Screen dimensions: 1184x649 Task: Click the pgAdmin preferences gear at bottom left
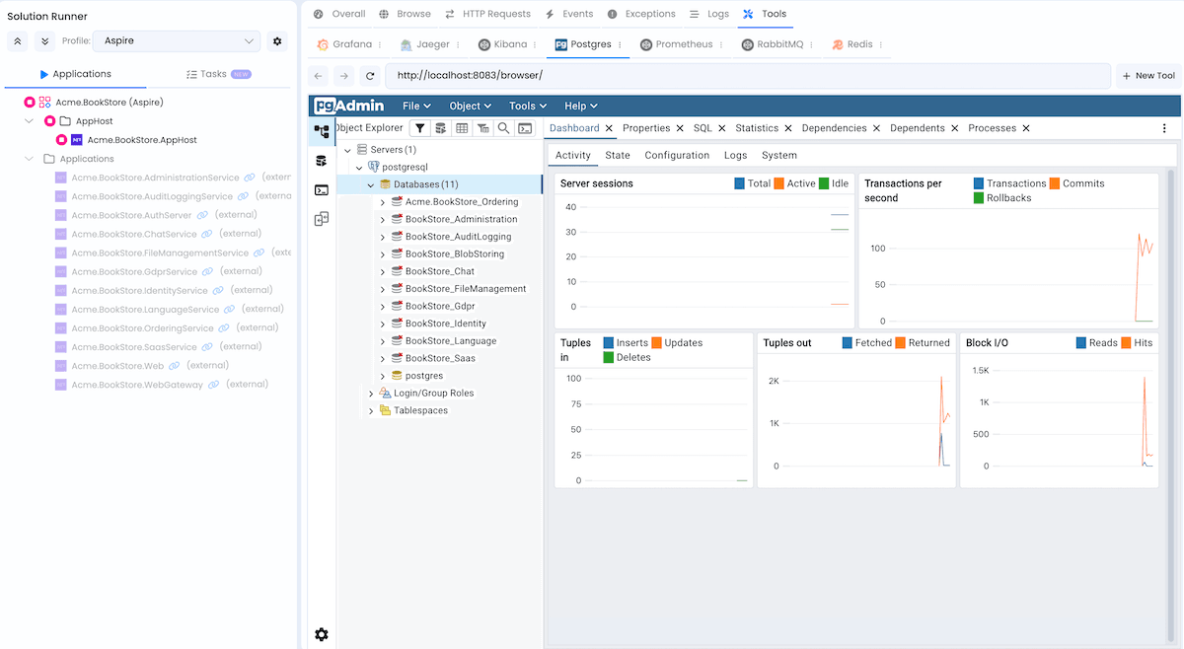(x=321, y=634)
